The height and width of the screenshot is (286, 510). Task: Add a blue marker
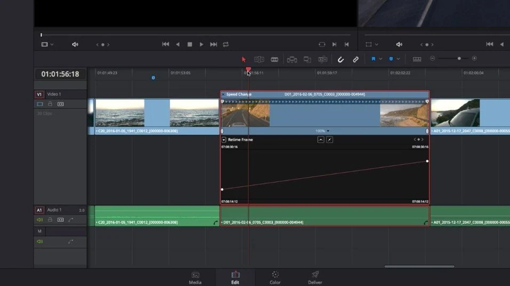[x=391, y=59]
